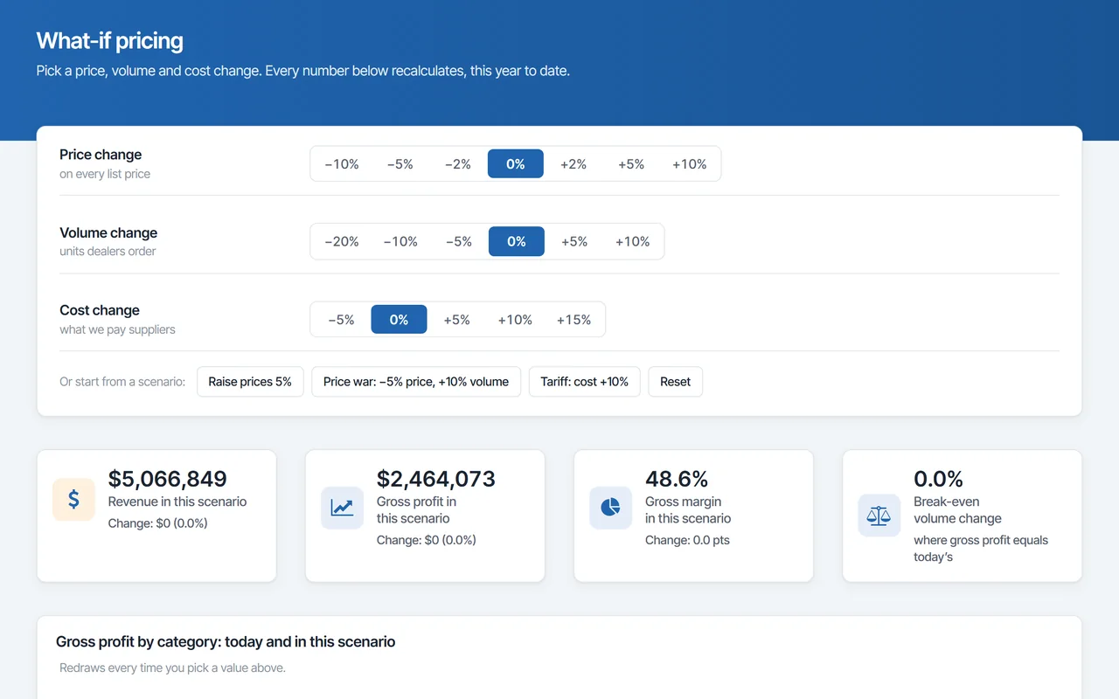Set volume change to +5%

[x=574, y=241]
